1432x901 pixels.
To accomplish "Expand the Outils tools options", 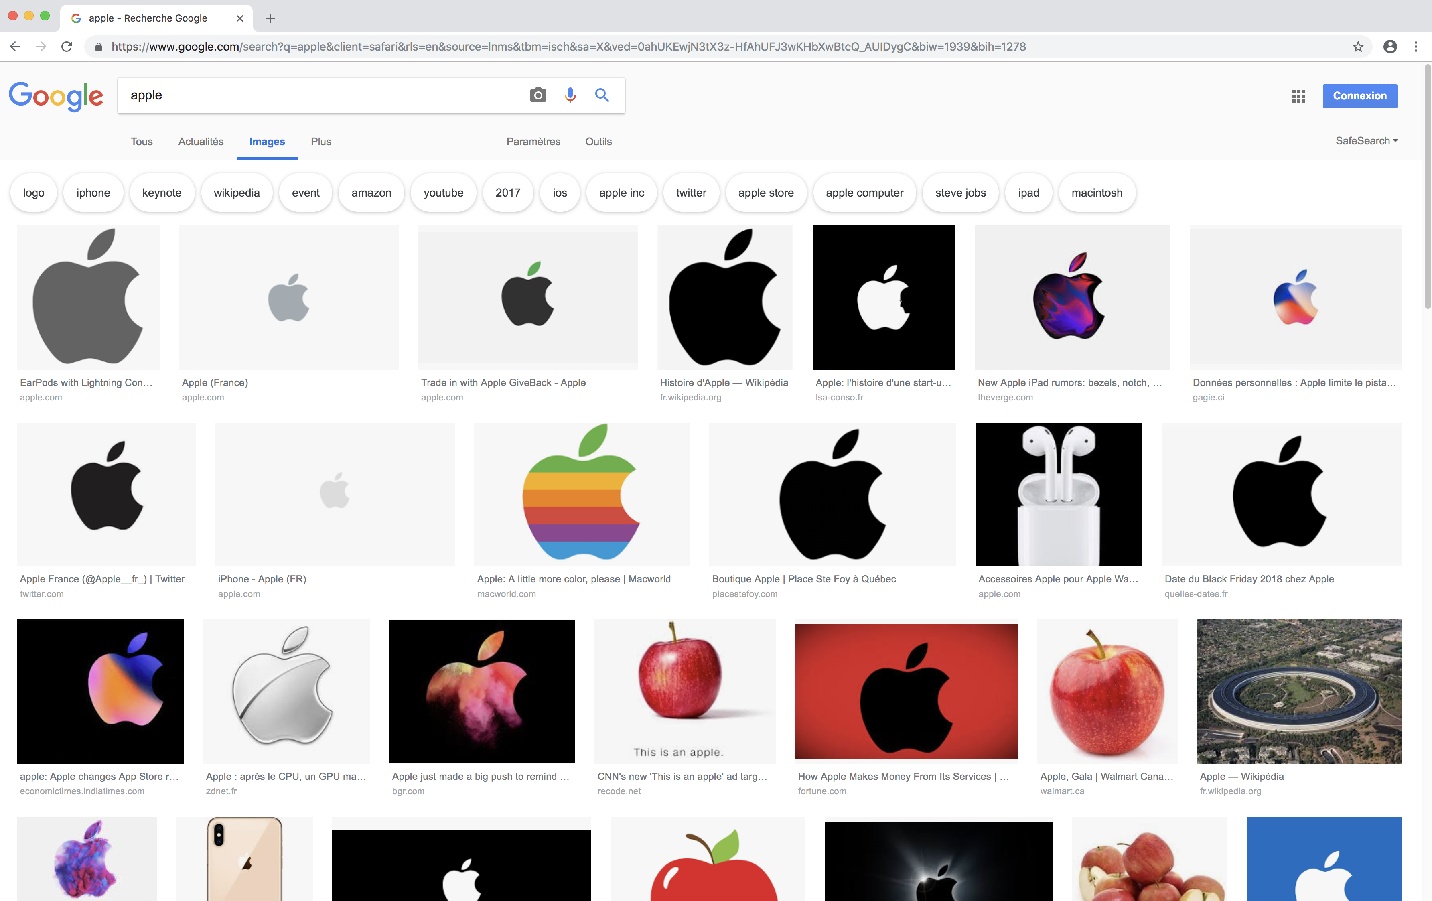I will (598, 142).
